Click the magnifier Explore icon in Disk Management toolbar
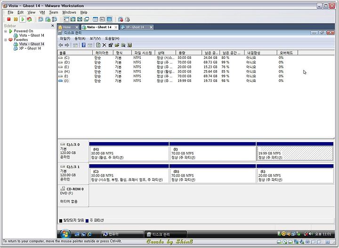Image resolution: width=339 pixels, height=248 pixels. coord(123,45)
